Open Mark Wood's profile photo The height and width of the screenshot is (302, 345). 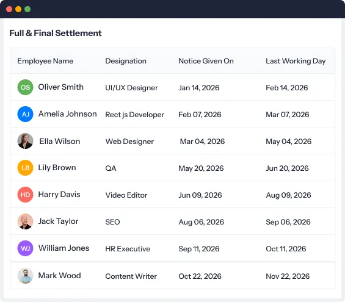pos(25,275)
